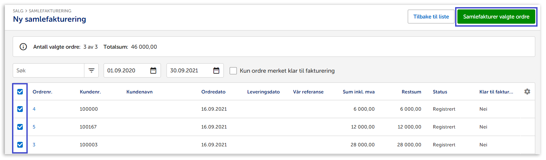The width and height of the screenshot is (546, 160).
Task: Sort by the Status column header
Action: (x=440, y=92)
